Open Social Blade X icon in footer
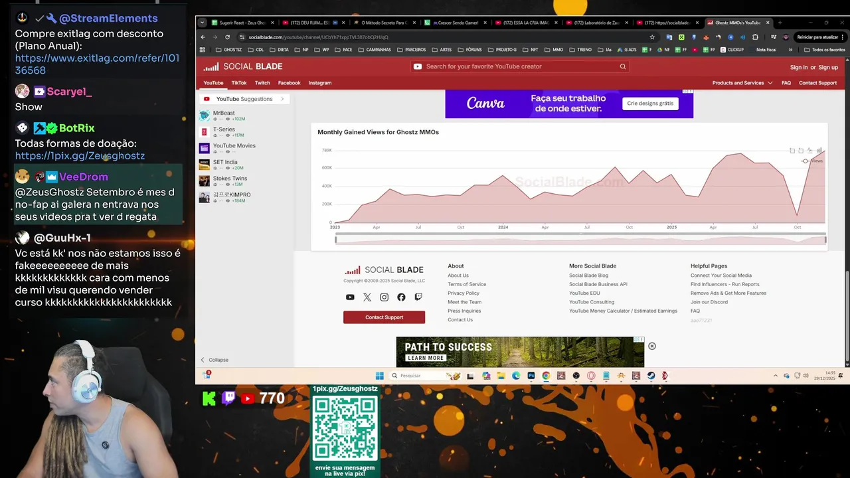 tap(367, 297)
